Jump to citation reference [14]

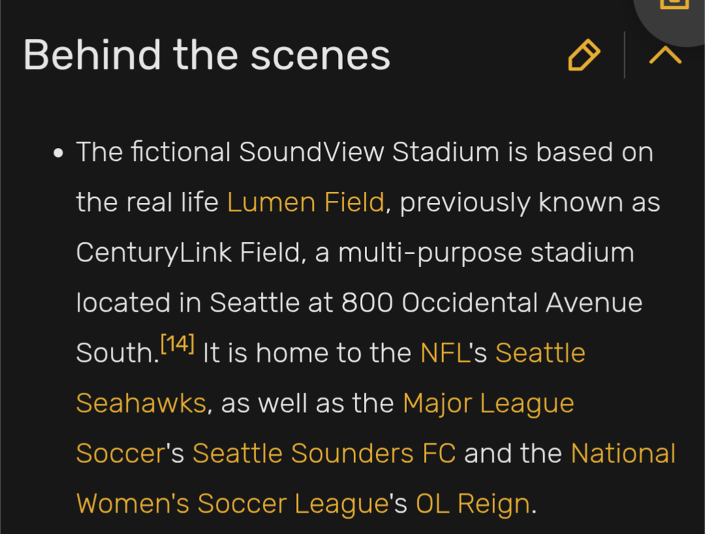178,344
